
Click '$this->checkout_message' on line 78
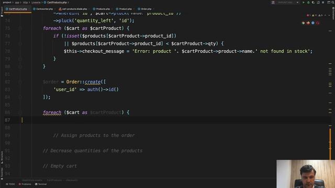(x=94, y=51)
